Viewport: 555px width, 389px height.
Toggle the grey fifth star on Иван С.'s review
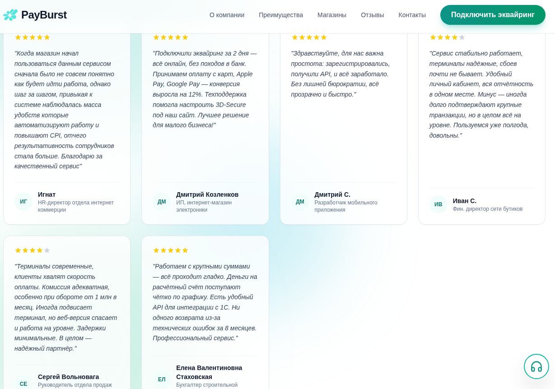[462, 37]
